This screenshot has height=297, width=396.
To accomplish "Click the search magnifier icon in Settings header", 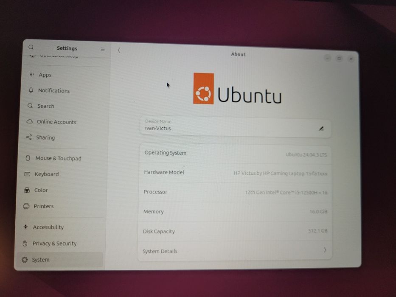I will point(31,47).
